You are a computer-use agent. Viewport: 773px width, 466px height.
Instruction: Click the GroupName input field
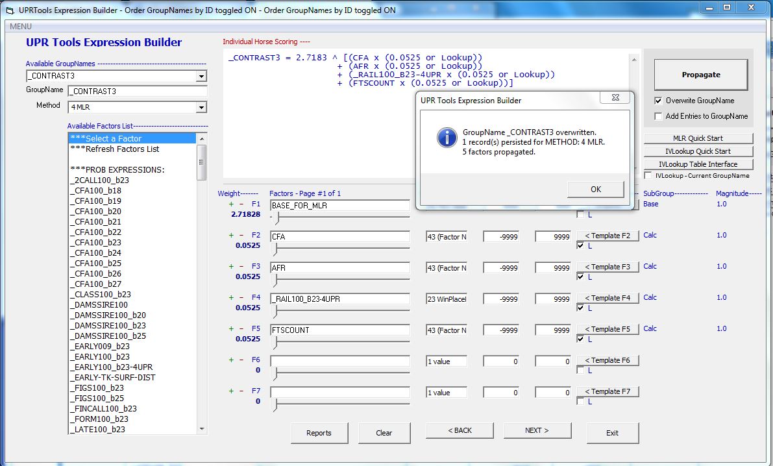138,92
